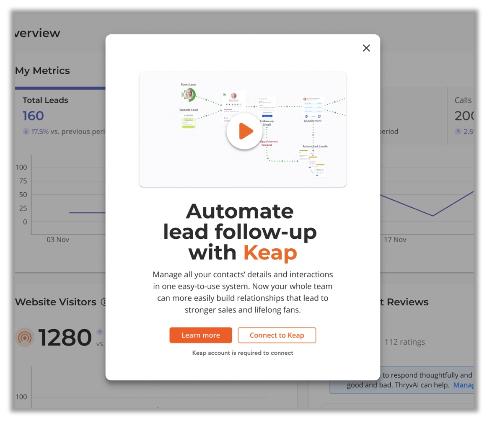Click the Connect to Keap button

tap(277, 335)
